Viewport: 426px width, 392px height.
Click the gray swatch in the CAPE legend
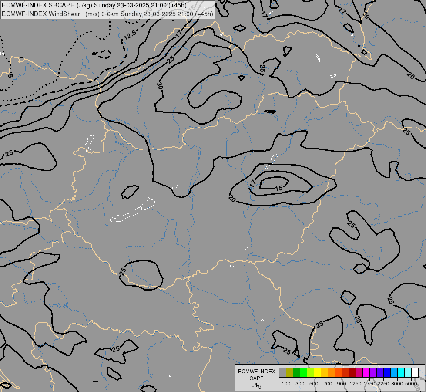pos(282,372)
